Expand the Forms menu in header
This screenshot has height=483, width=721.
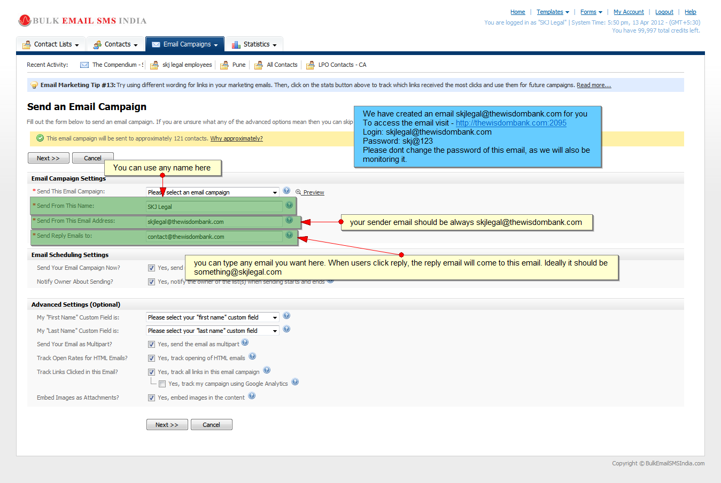click(x=591, y=12)
